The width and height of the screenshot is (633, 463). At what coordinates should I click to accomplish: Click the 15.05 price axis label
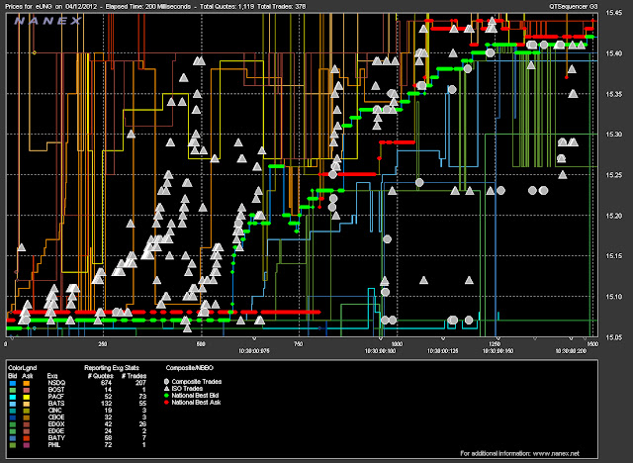pos(613,337)
